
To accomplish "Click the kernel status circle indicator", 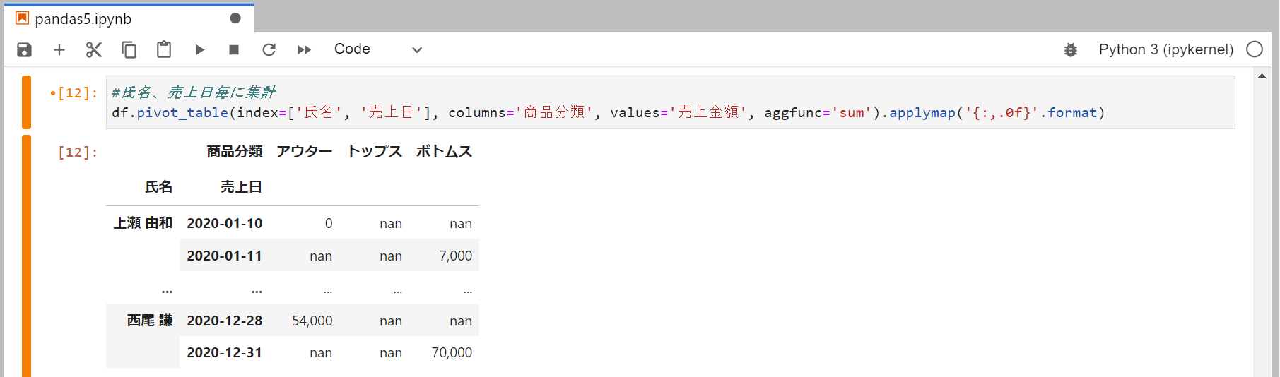I will tap(1255, 49).
